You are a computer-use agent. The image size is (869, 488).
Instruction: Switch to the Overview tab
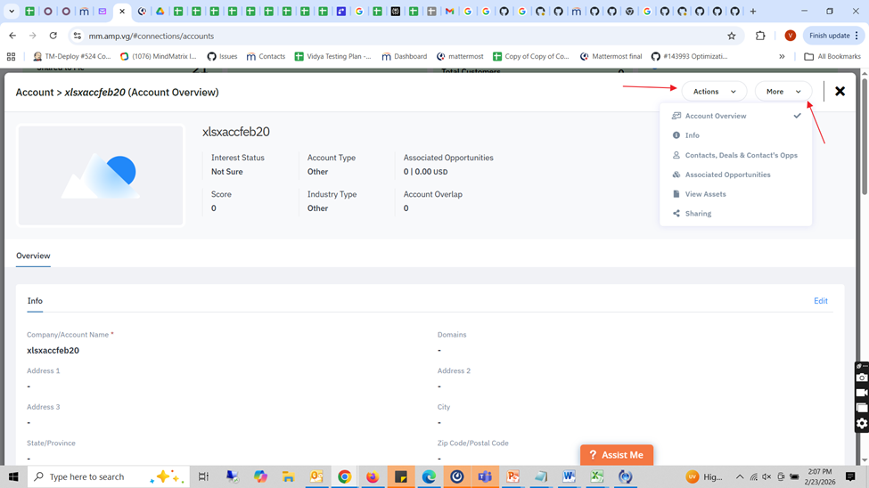click(x=33, y=256)
